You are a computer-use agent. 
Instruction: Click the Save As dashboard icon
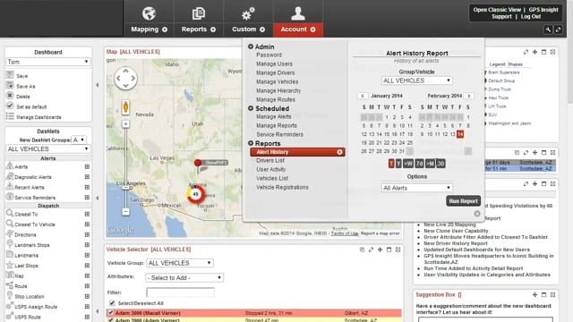[x=10, y=86]
